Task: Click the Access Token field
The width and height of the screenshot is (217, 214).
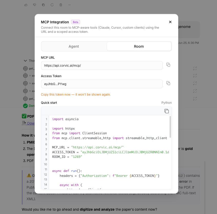Action: tap(102, 84)
